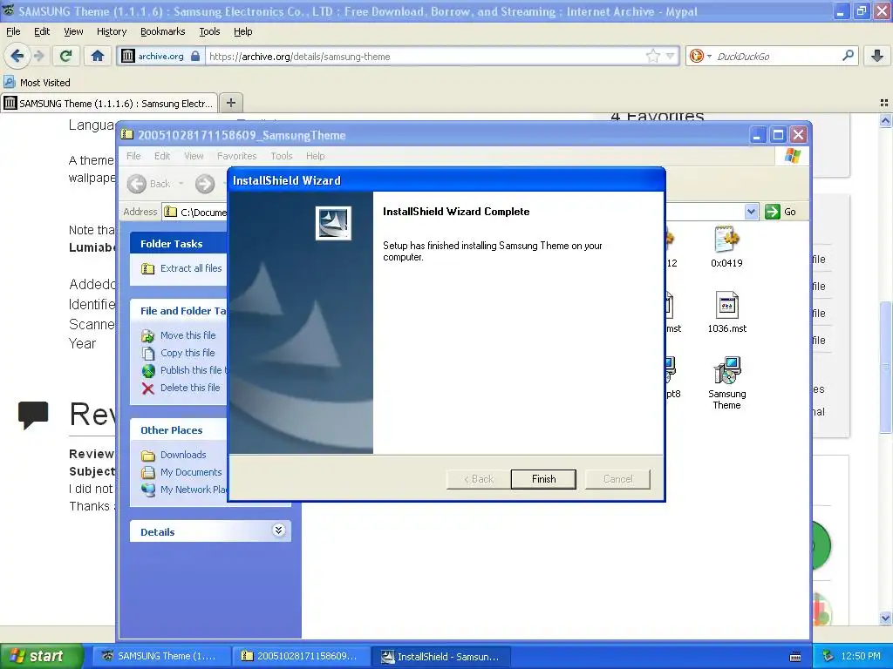Open the browser View menu
The height and width of the screenshot is (669, 893).
(73, 31)
